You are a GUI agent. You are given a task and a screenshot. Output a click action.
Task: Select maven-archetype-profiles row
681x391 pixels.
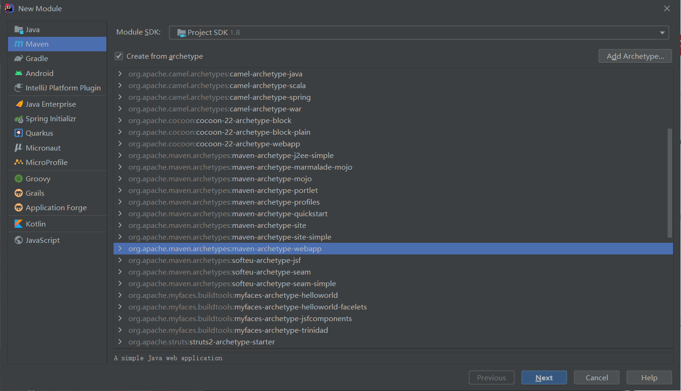coord(393,202)
